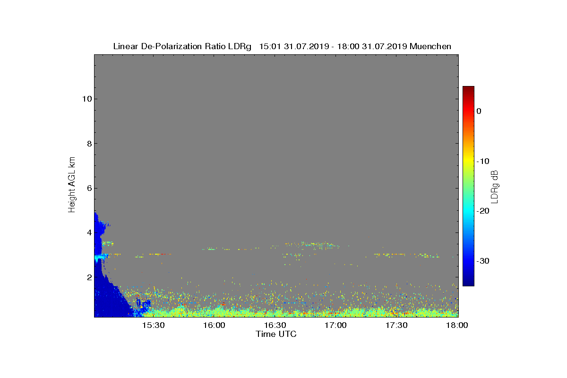Click the dark blue bottom of the colorbar
The height and width of the screenshot is (378, 567).
tap(468, 281)
